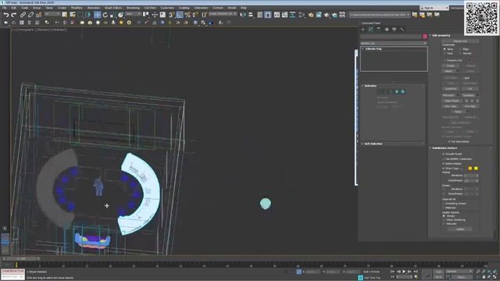Select the None constraint radio button
500x281 pixels.
[445, 49]
